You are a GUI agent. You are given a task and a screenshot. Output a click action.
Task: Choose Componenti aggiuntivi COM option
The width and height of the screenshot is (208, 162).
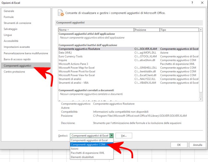click(x=92, y=144)
